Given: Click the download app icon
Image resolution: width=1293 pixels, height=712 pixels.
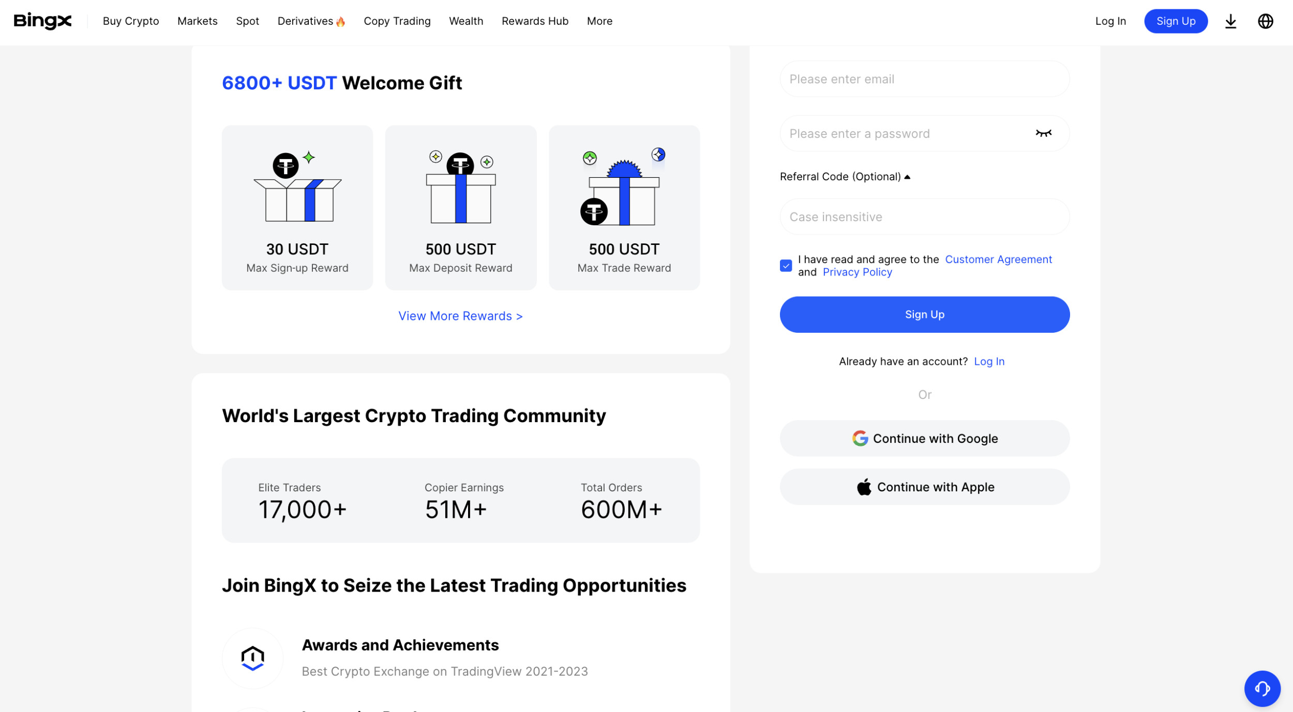Looking at the screenshot, I should [x=1230, y=21].
